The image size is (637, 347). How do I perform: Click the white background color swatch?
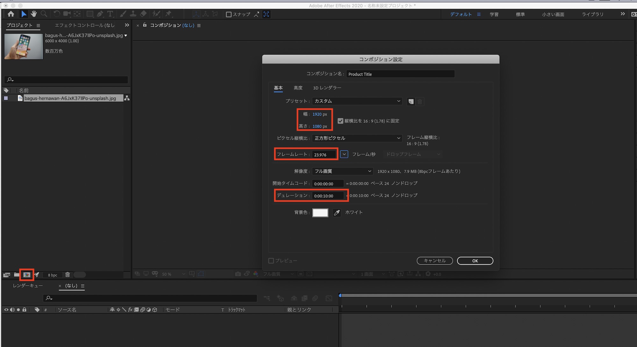click(320, 212)
